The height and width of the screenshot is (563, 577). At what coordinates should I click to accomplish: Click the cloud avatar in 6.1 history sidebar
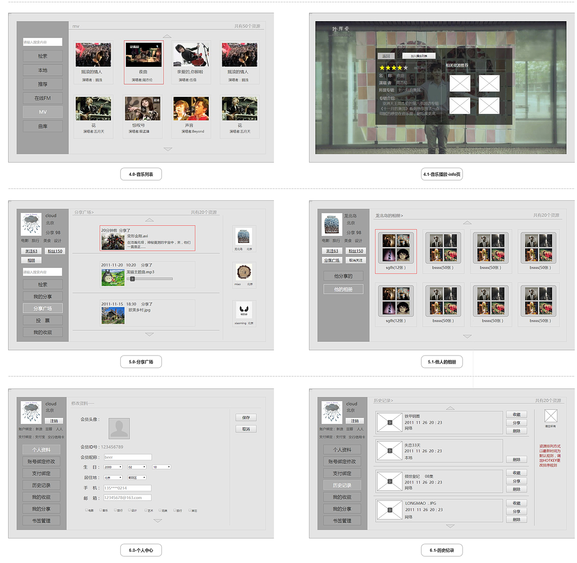coord(332,412)
